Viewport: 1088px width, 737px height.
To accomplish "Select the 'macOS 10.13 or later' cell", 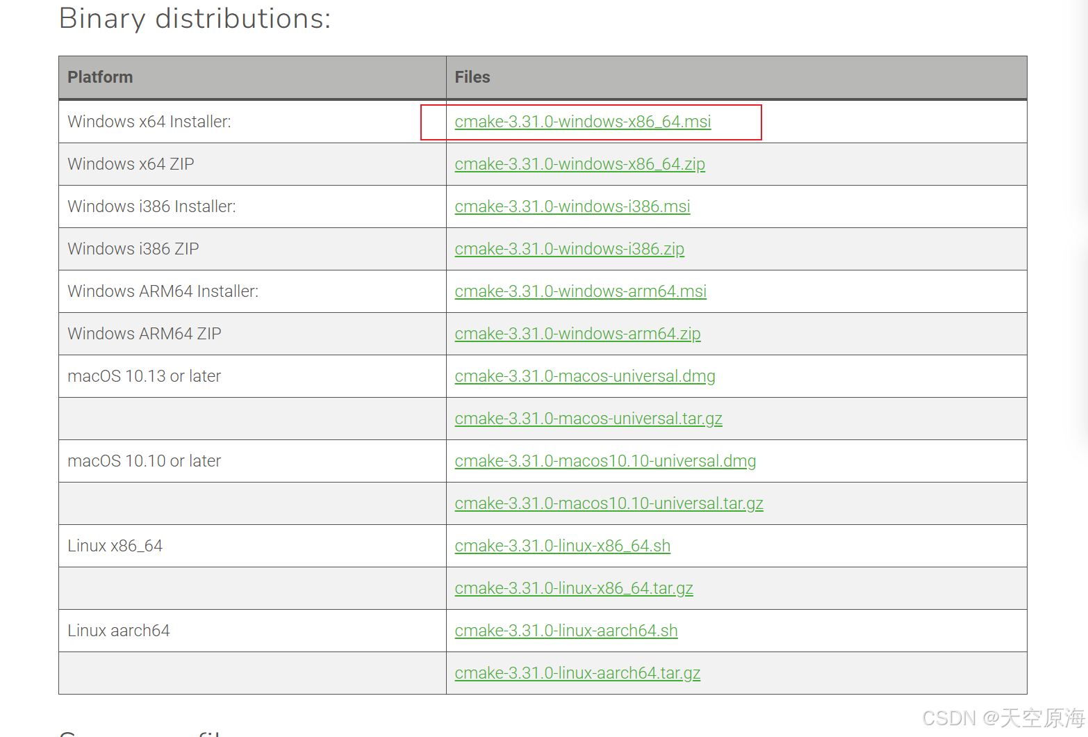I will click(252, 376).
